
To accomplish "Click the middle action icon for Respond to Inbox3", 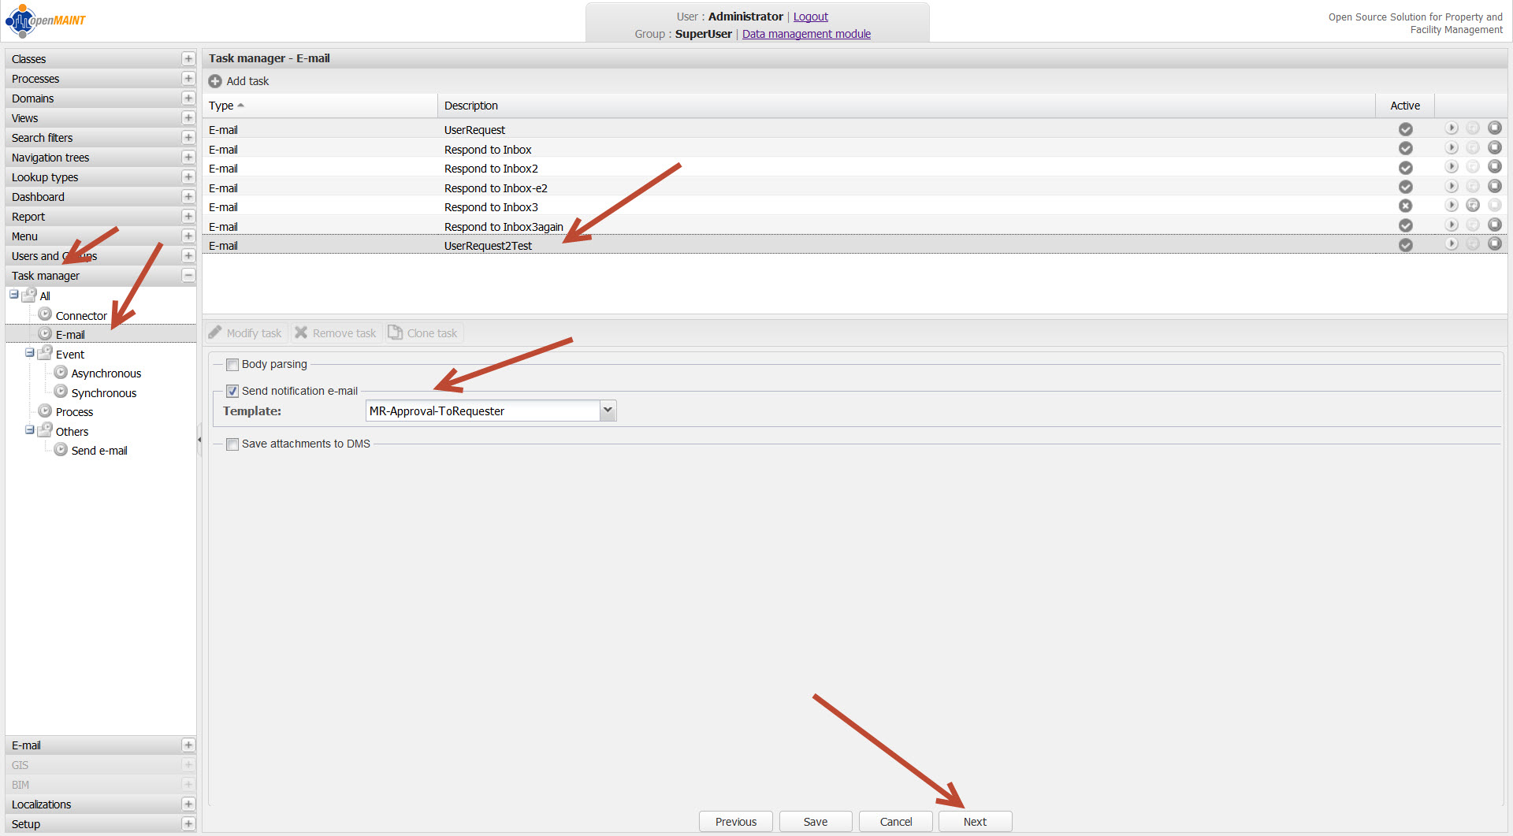I will (1473, 206).
